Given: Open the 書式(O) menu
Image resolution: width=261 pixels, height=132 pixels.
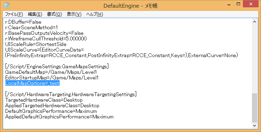Looking at the screenshot, I should coord(54,15).
